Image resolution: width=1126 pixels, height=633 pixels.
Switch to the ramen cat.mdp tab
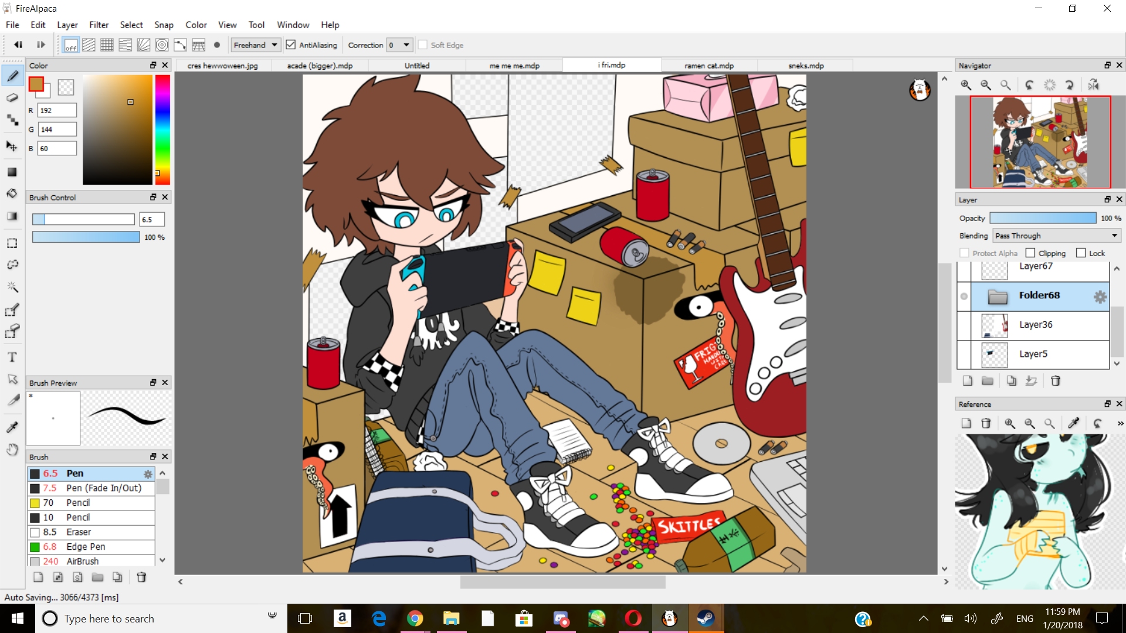[x=708, y=66]
